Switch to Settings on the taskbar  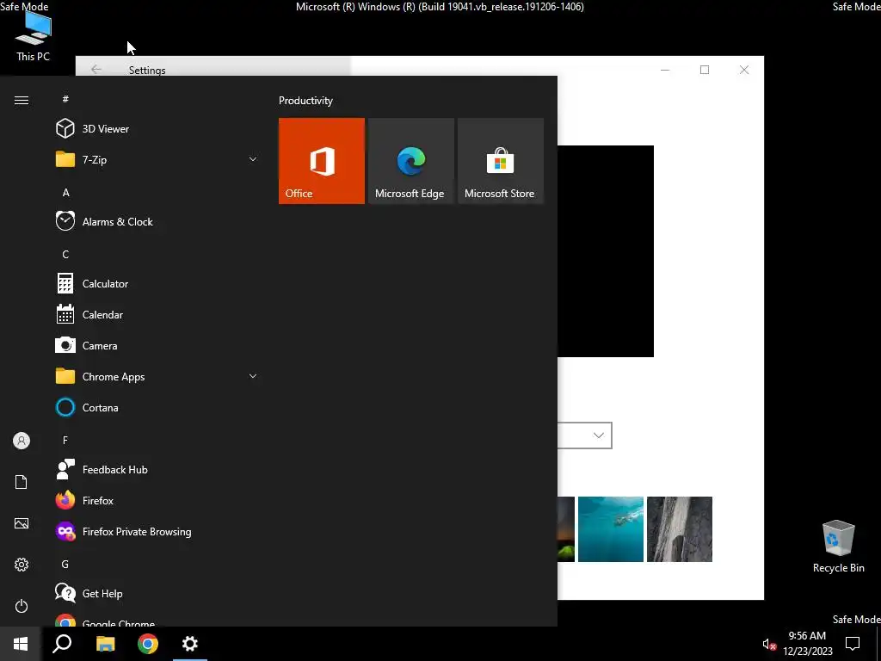190,644
